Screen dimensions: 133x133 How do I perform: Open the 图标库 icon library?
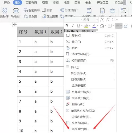point(5,13)
